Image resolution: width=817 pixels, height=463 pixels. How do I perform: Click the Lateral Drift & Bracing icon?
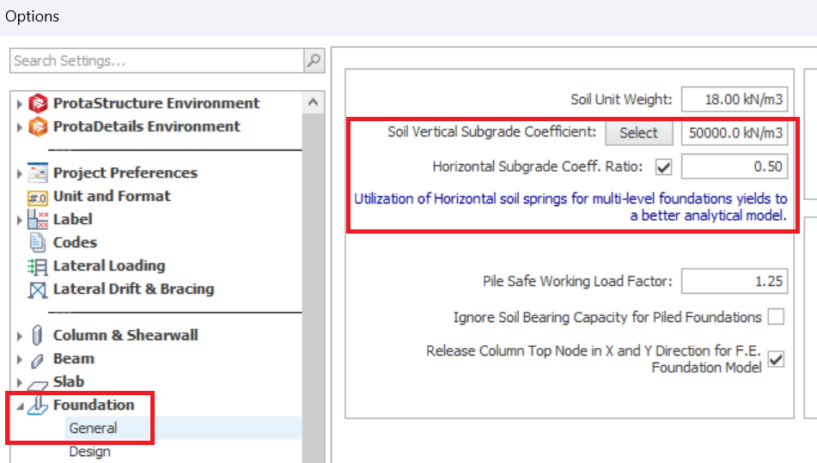39,290
